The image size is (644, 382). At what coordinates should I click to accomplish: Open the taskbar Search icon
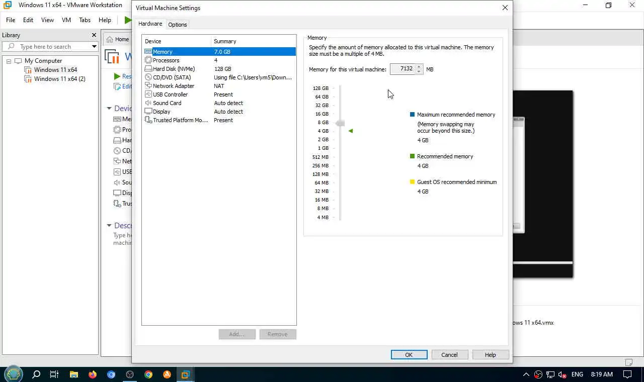pyautogui.click(x=36, y=374)
